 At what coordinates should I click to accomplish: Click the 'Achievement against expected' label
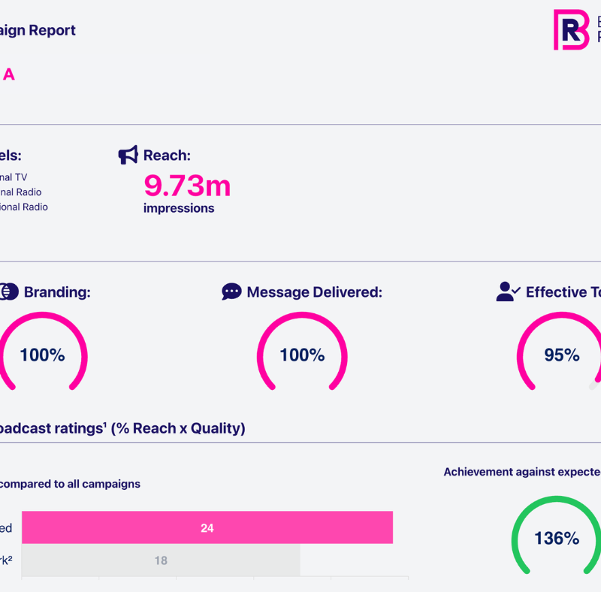[521, 472]
